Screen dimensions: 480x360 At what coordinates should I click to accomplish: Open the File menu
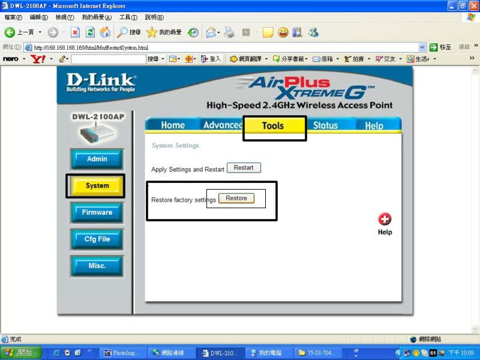[x=13, y=17]
